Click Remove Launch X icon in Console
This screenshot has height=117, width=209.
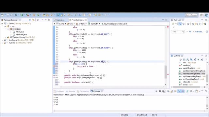click(160, 91)
